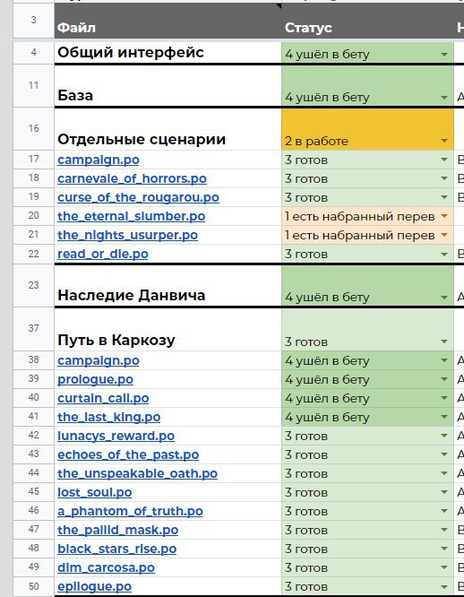Image resolution: width=464 pixels, height=597 pixels.
Task: Open carnevale_of_horrors.po link
Action: [x=132, y=178]
